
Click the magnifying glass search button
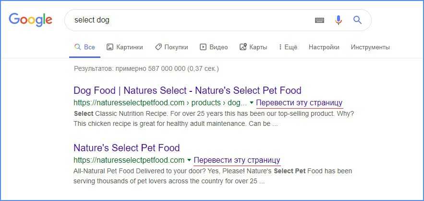point(357,20)
